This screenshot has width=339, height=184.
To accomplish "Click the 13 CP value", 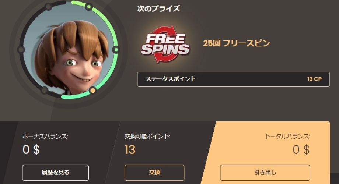I will [x=314, y=79].
